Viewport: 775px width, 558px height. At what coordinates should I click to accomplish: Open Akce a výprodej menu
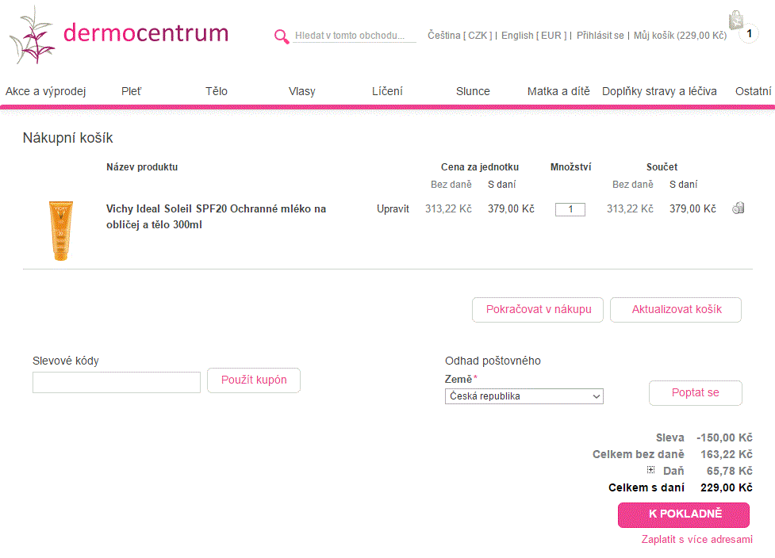(45, 91)
